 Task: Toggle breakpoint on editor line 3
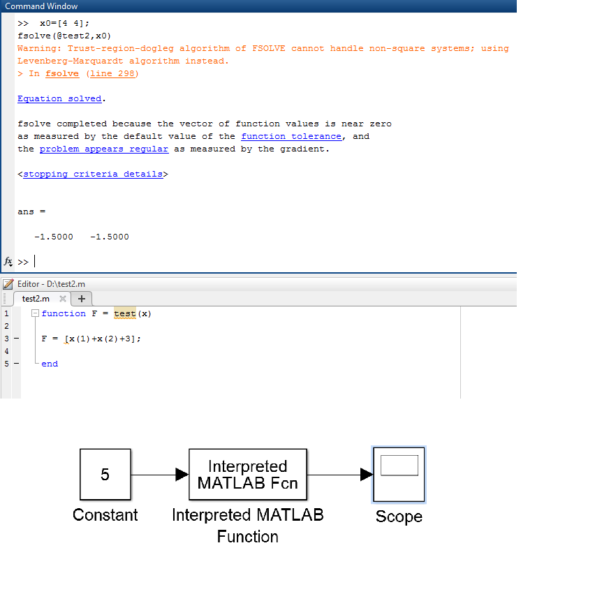(x=16, y=339)
